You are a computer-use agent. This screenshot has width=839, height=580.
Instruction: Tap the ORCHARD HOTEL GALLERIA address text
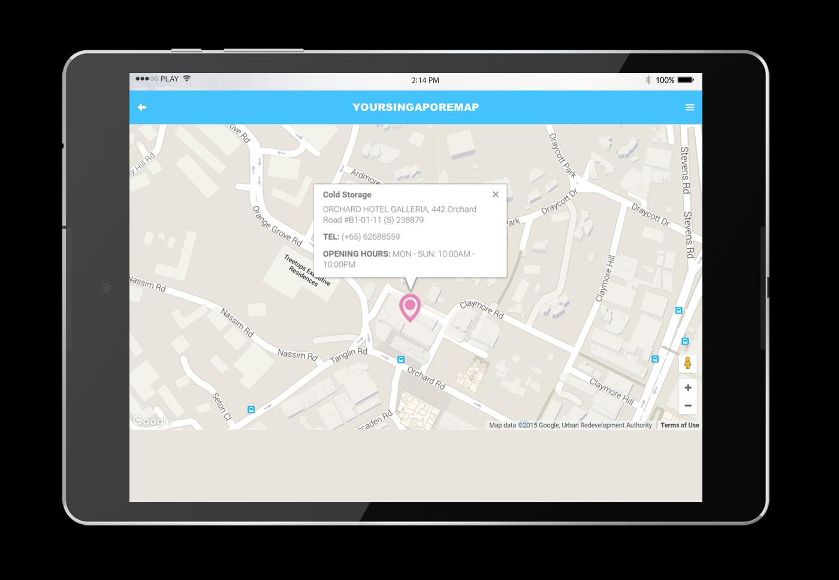[x=400, y=215]
